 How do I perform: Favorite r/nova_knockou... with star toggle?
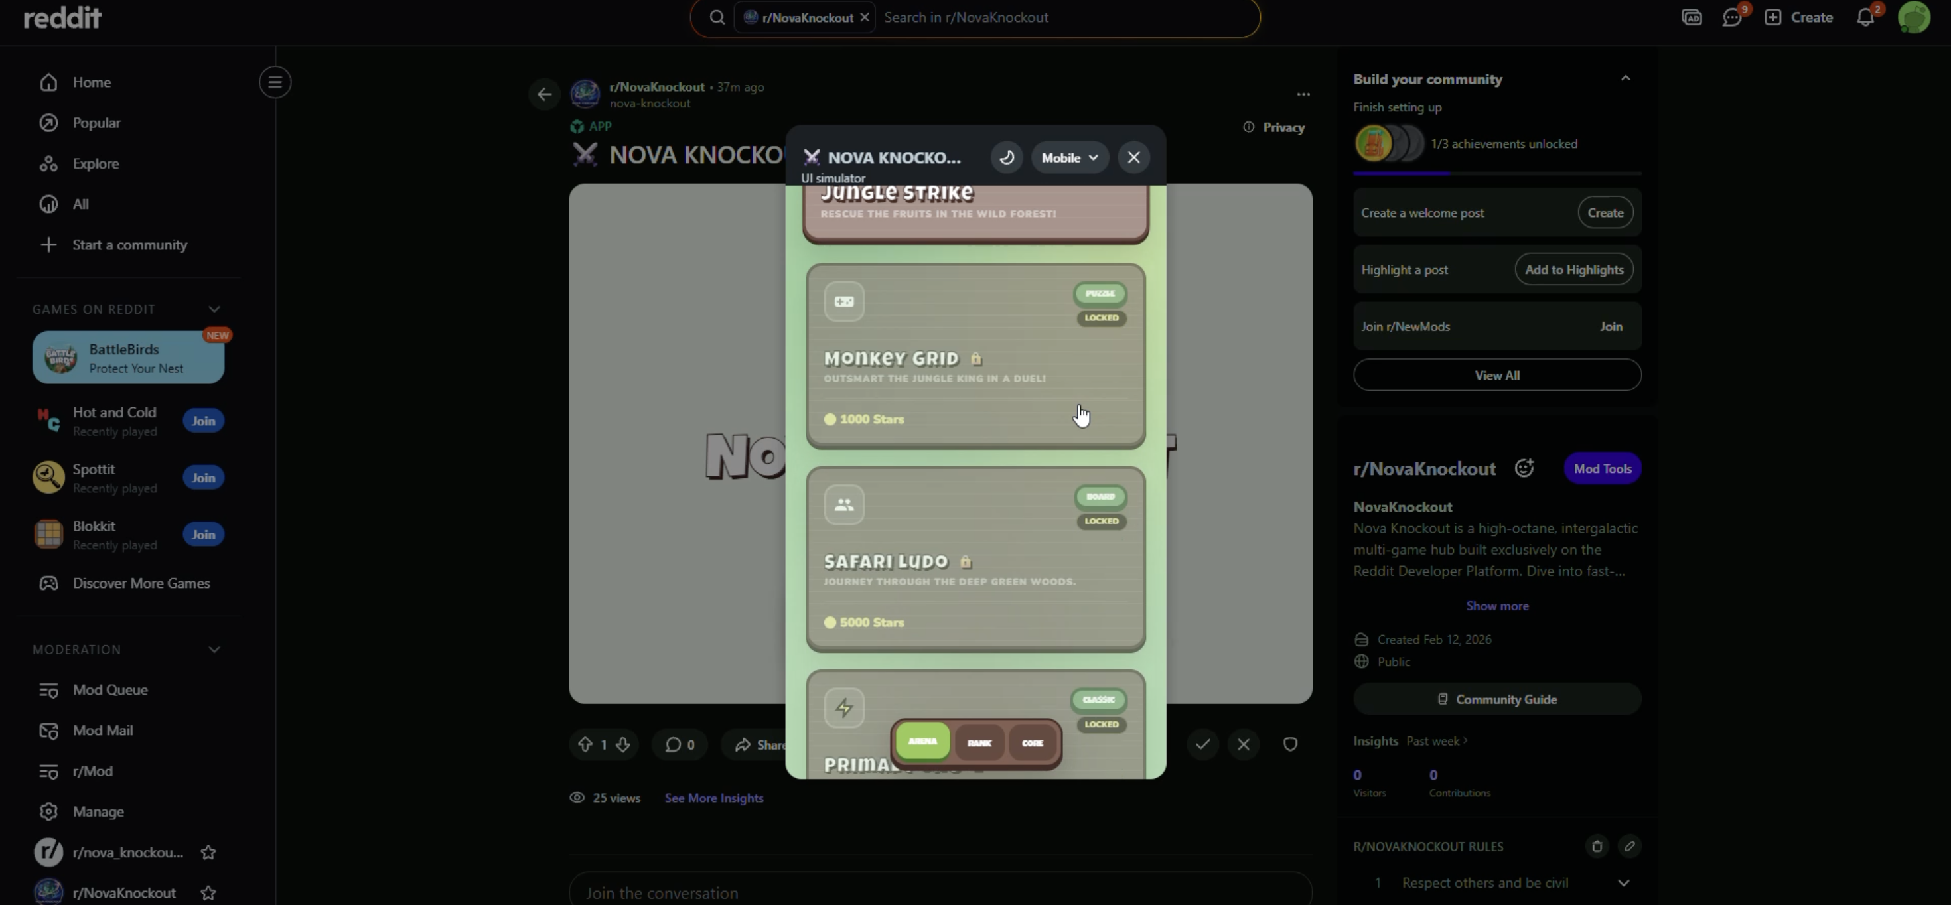[x=208, y=852]
